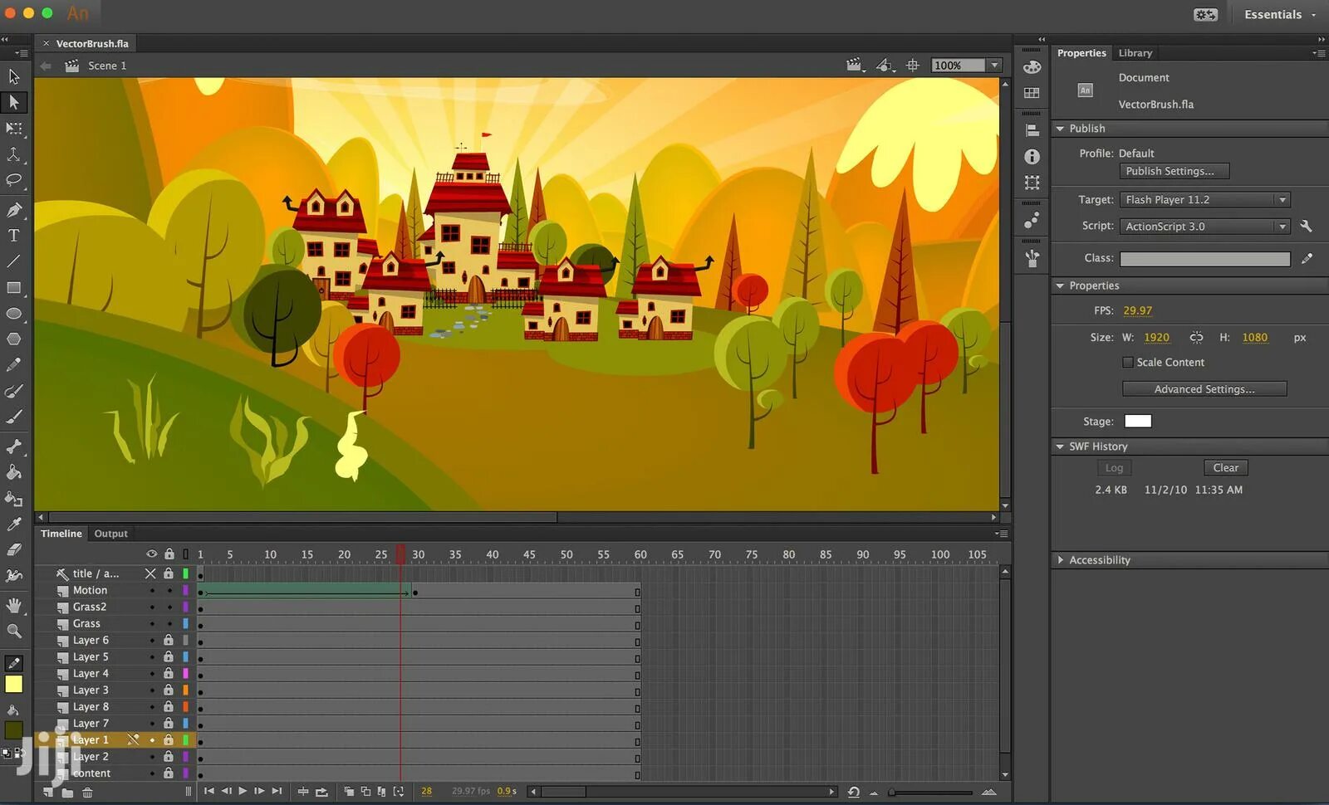Click the ActionScript settings wrench icon
Viewport: 1329px width, 805px height.
tap(1306, 226)
